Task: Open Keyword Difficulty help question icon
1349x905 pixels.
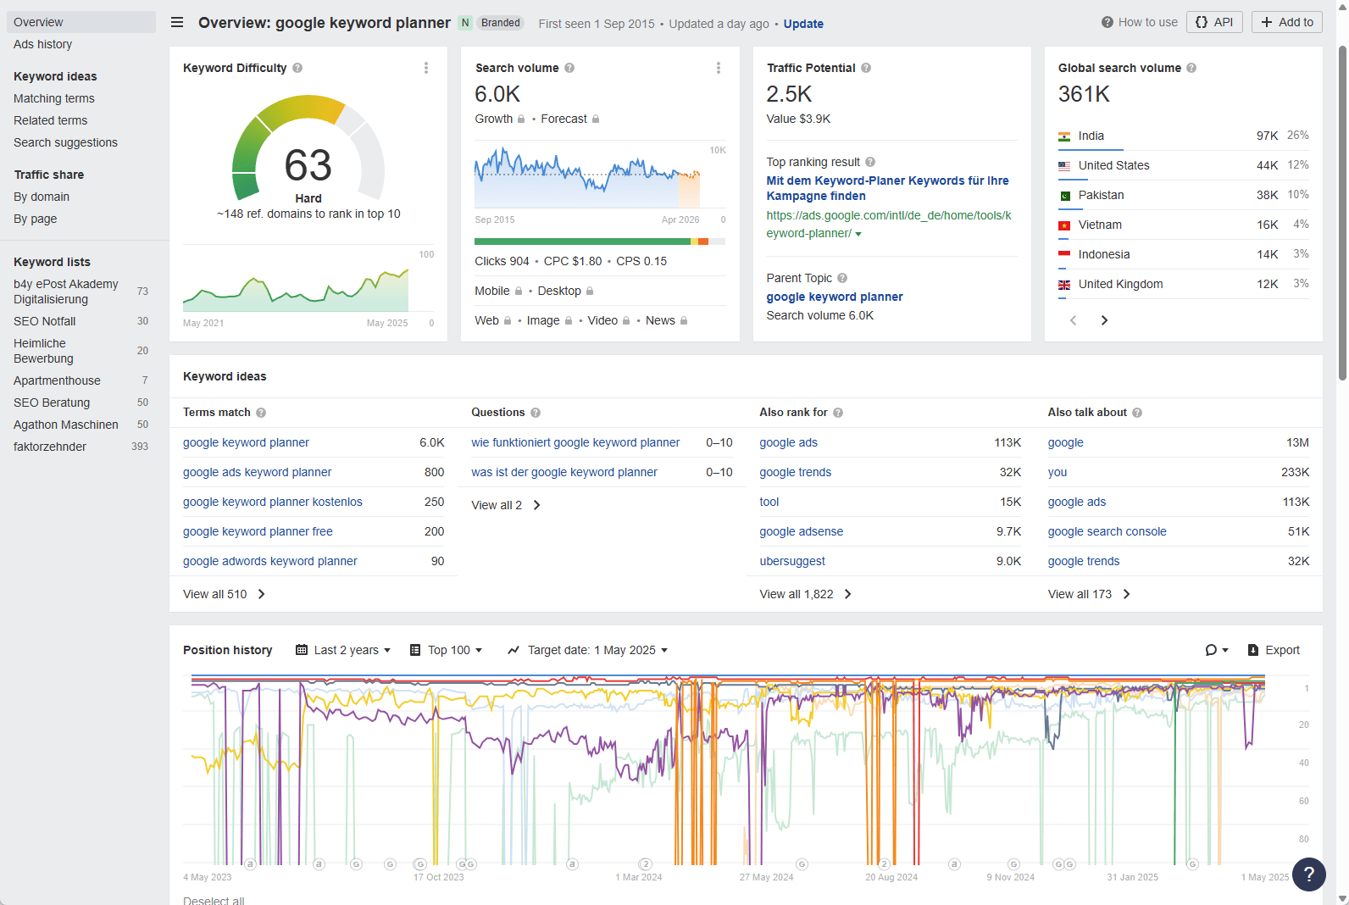Action: click(297, 68)
